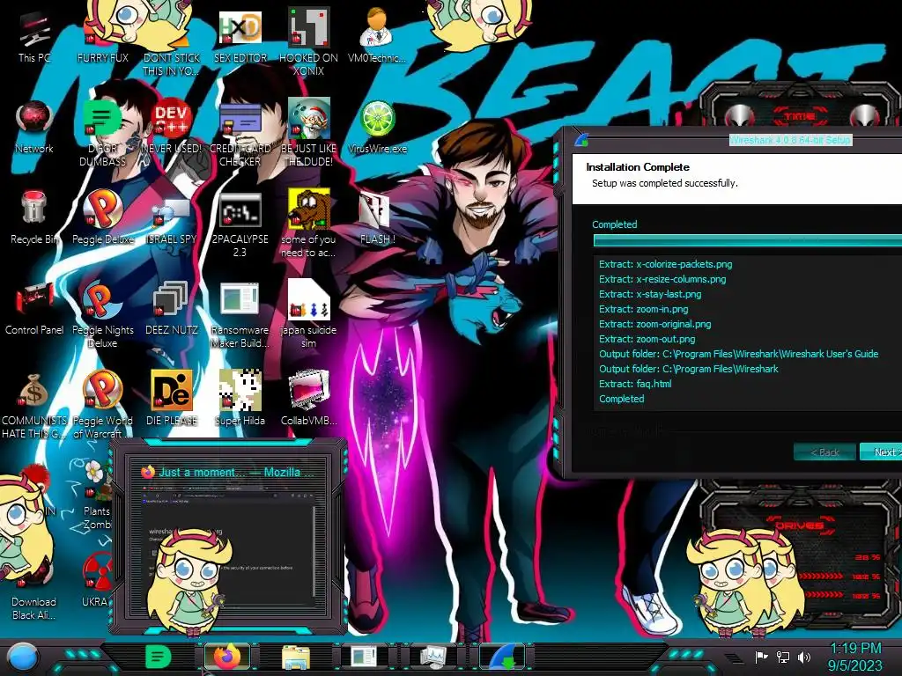Open resource monitor taskbar icon

click(433, 657)
